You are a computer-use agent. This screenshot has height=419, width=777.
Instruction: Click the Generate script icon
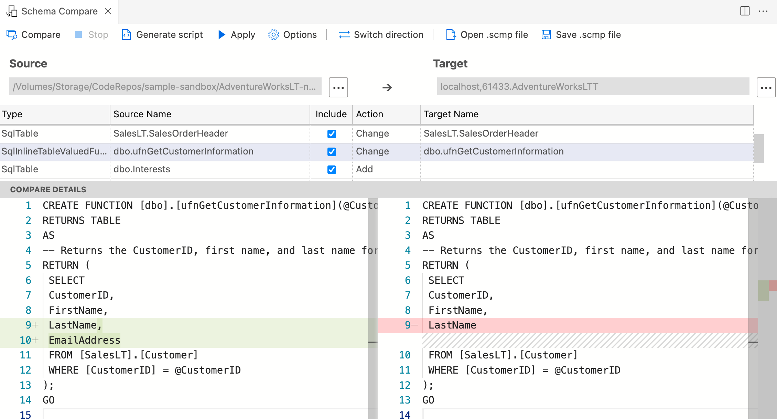click(126, 34)
